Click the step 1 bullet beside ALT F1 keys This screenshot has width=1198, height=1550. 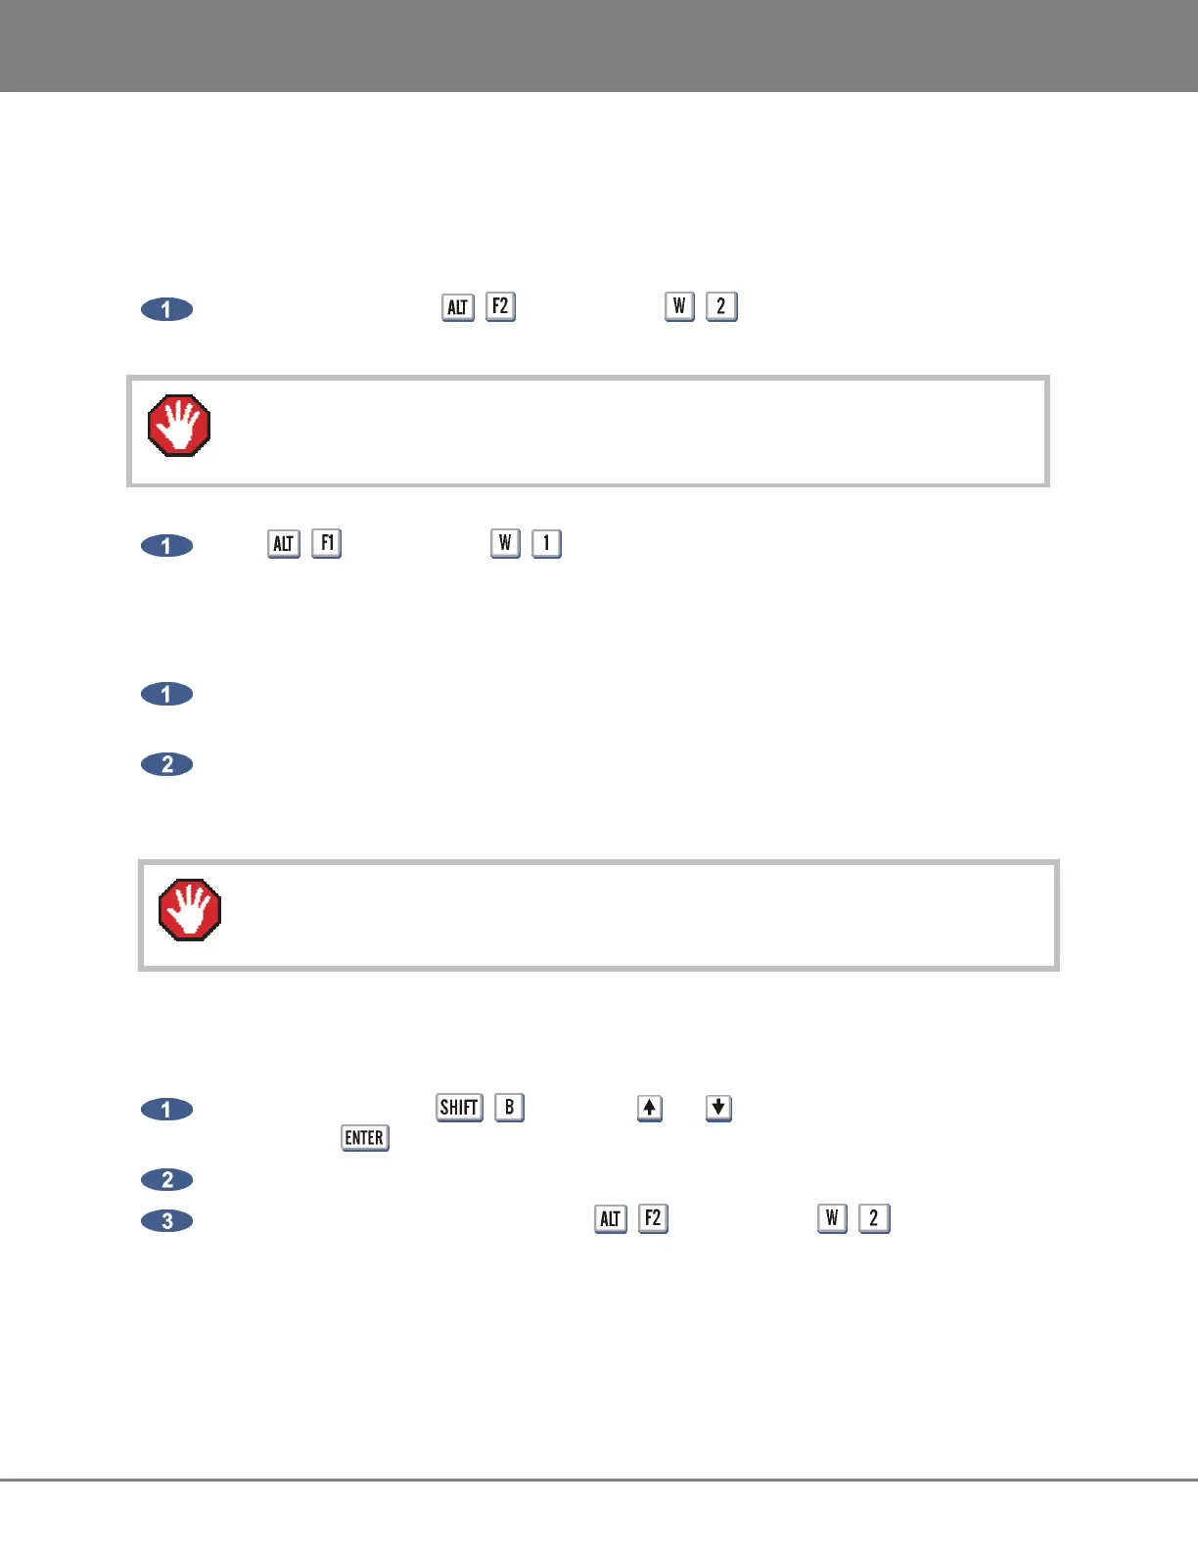167,545
